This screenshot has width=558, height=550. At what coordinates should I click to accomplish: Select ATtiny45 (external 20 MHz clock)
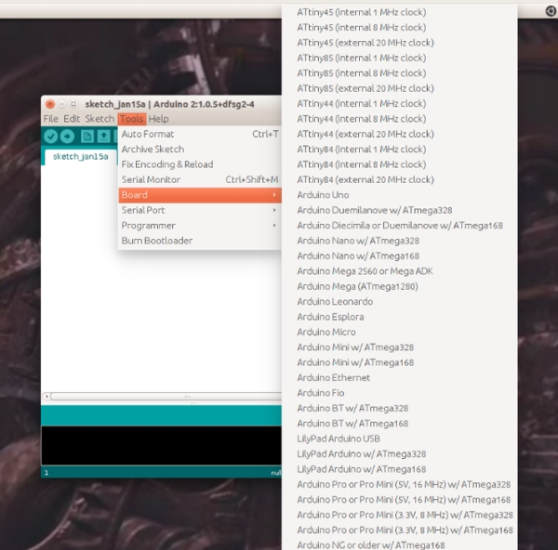pos(400,43)
